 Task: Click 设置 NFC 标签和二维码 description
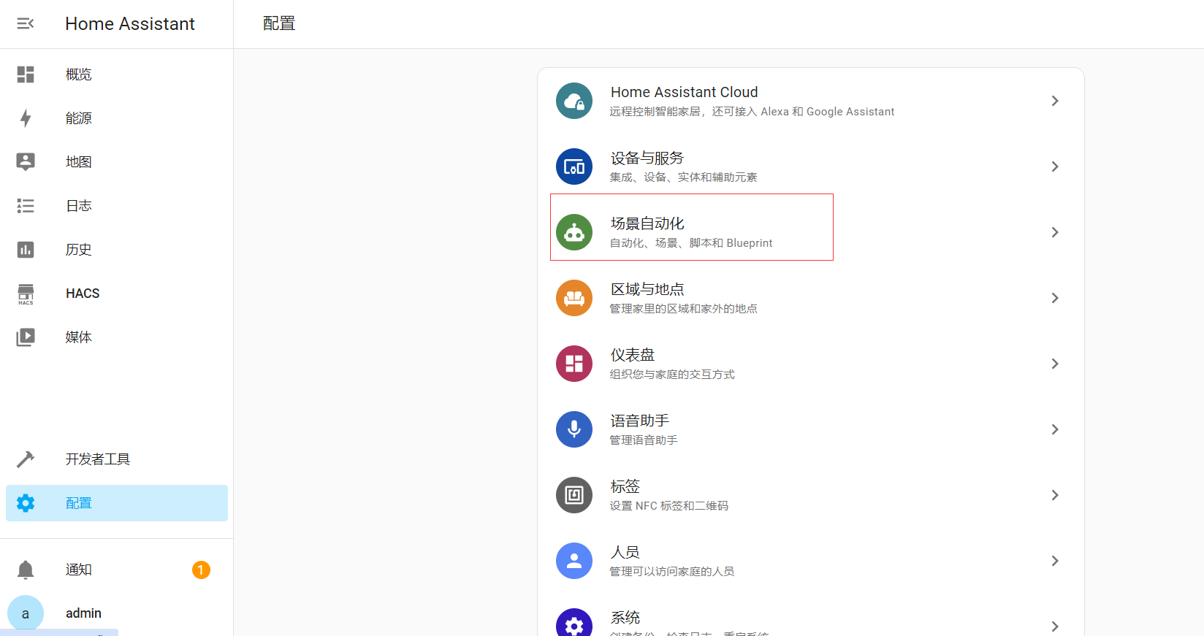pos(669,506)
